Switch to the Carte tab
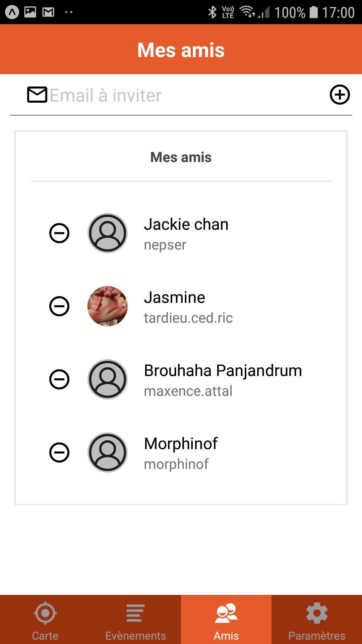The width and height of the screenshot is (362, 644). pyautogui.click(x=45, y=620)
